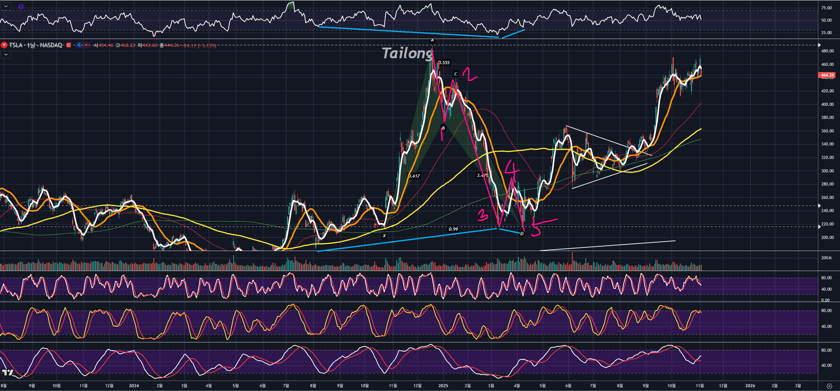Click the pink approximate-equals data icon
The width and height of the screenshot is (840, 391).
(87, 45)
